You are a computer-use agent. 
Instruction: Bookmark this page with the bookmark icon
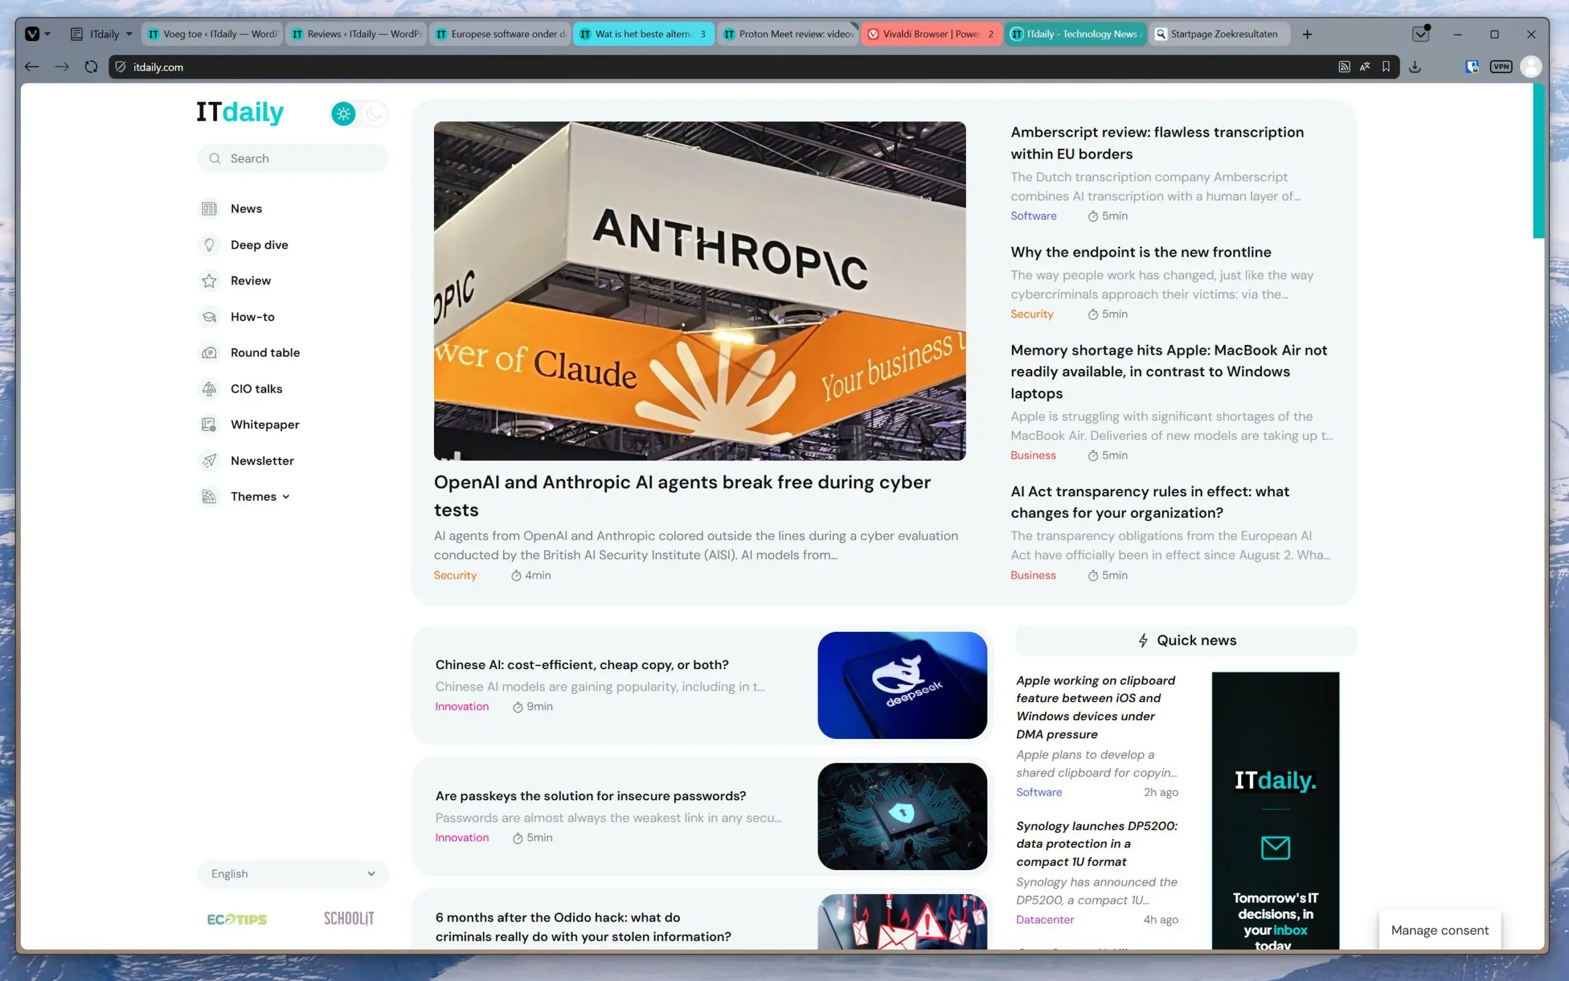pyautogui.click(x=1386, y=67)
